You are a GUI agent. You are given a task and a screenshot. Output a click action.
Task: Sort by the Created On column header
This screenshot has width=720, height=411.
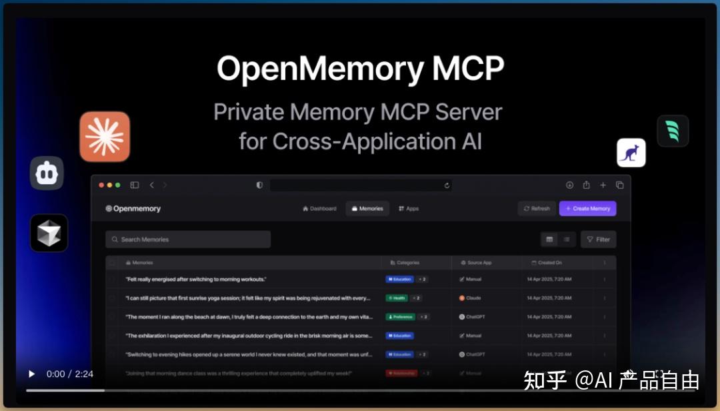547,262
